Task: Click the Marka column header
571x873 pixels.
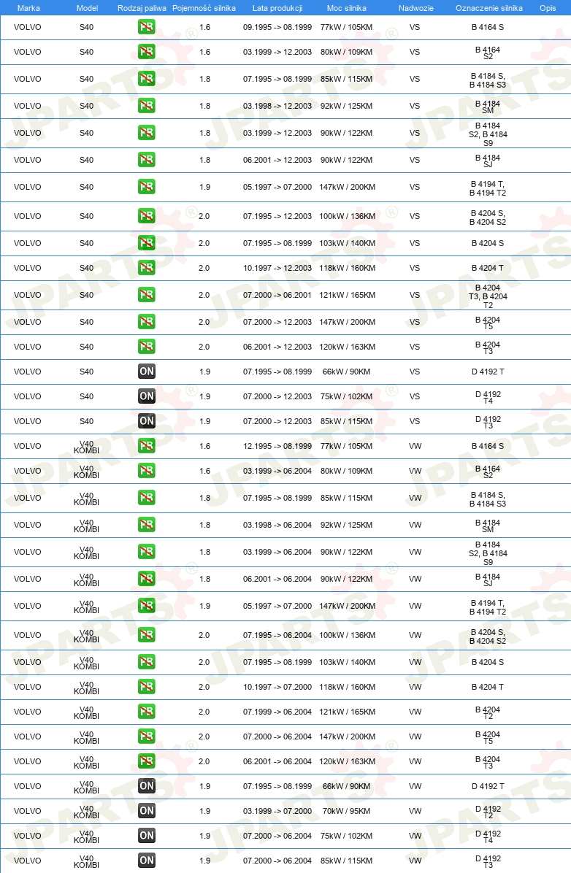Action: pos(28,8)
